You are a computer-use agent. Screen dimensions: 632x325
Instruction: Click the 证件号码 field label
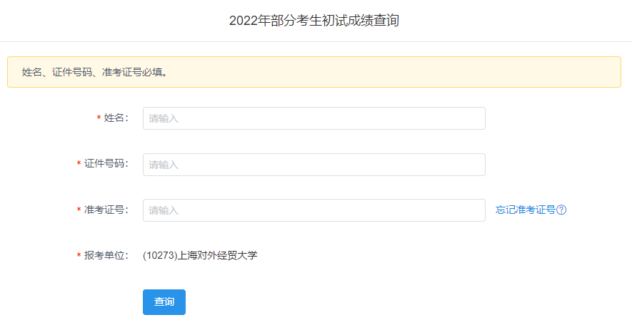(106, 165)
